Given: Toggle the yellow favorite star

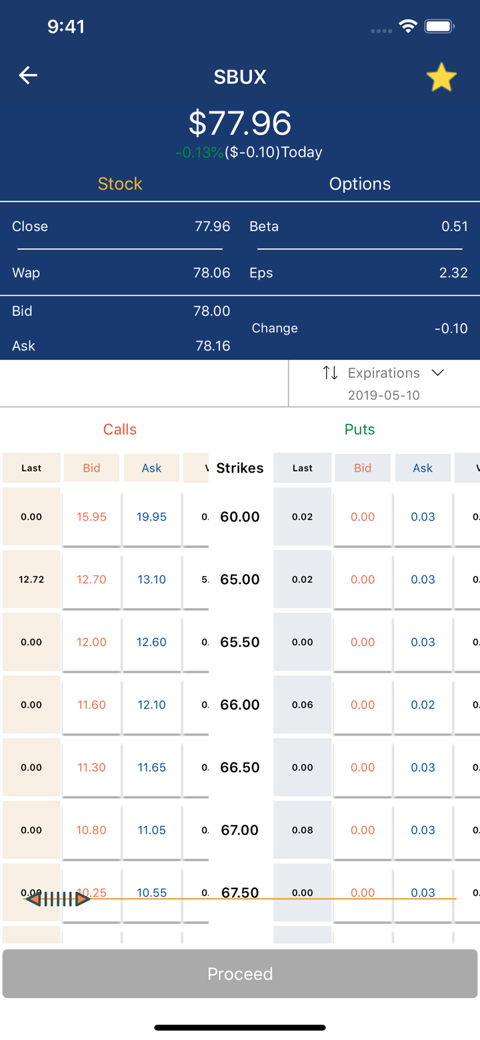Looking at the screenshot, I should pos(441,78).
